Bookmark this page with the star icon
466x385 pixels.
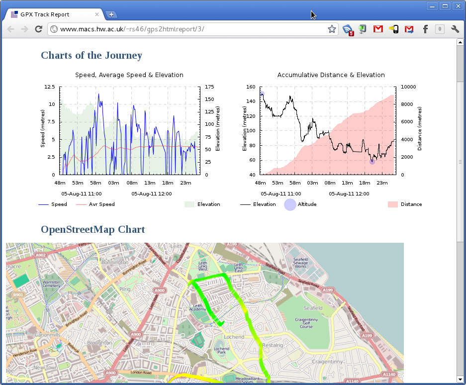[332, 29]
